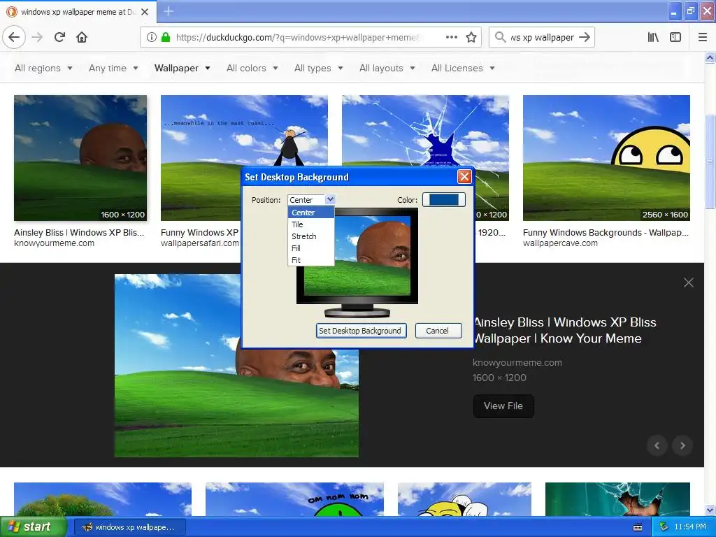Screen dimensions: 716x537
Task: Click the Set Desktop Background button
Action: [x=361, y=331]
